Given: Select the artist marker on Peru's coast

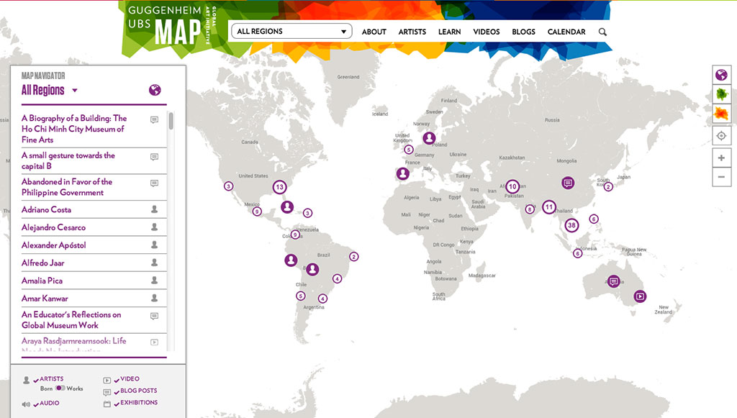Looking at the screenshot, I should pyautogui.click(x=291, y=260).
